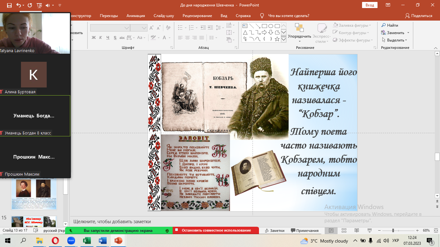This screenshot has height=247, width=440.
Task: Collapse the ribbon with the chevron
Action: pyautogui.click(x=436, y=48)
